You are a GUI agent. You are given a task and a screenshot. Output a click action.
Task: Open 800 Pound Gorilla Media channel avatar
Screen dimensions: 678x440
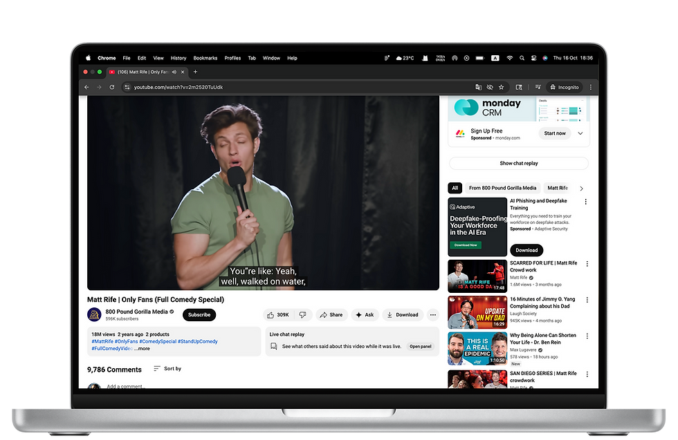pos(94,315)
